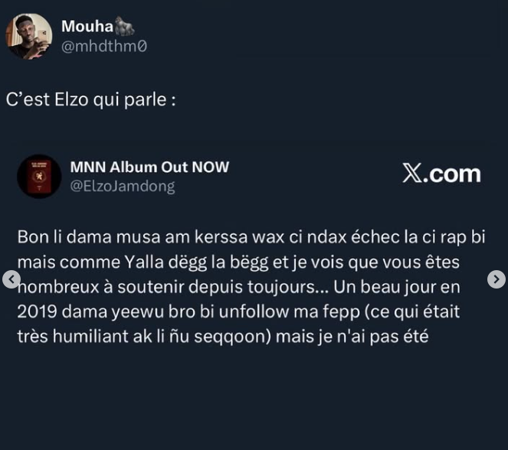Open the @ElzoJamdong handle
The height and width of the screenshot is (450, 508).
tap(123, 186)
